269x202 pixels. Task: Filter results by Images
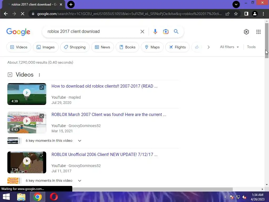click(46, 47)
